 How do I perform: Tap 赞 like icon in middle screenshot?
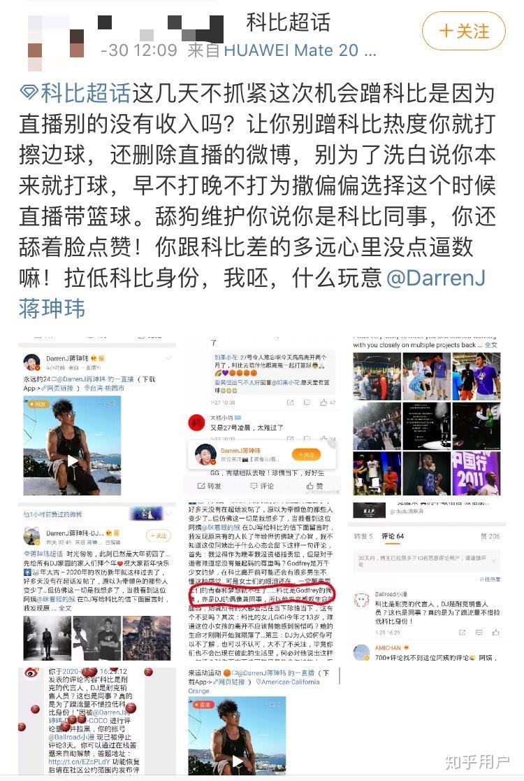(x=315, y=486)
